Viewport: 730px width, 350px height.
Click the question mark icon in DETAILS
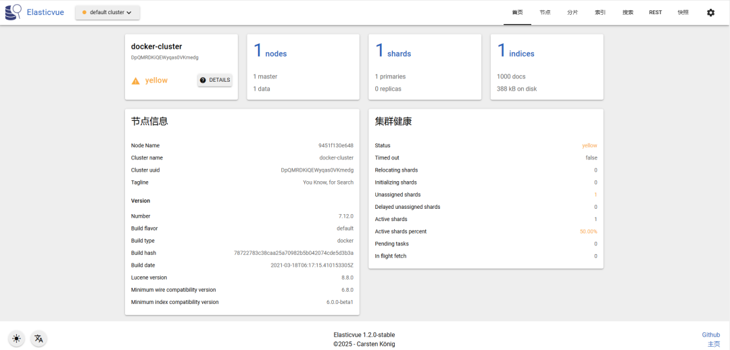point(203,80)
